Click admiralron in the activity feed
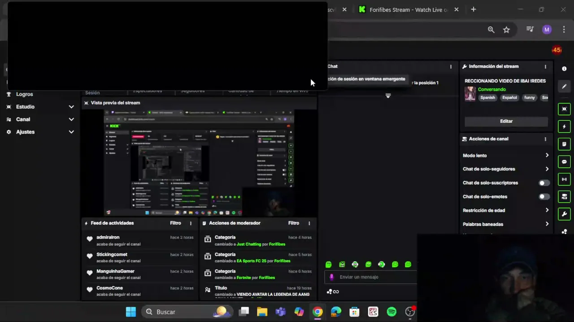 click(x=108, y=237)
